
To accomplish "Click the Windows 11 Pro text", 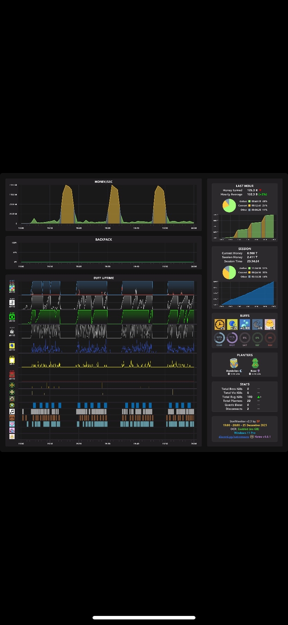I will pos(245,433).
